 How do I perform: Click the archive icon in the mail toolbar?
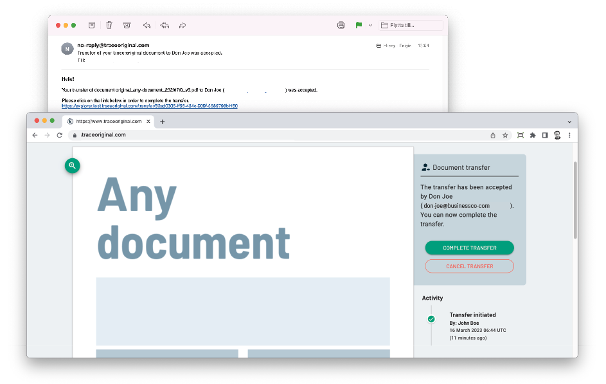tap(92, 25)
